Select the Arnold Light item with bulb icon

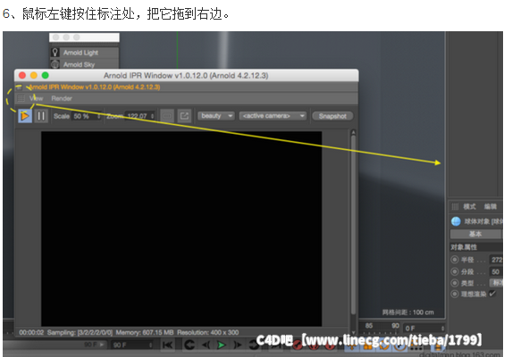tap(84, 53)
